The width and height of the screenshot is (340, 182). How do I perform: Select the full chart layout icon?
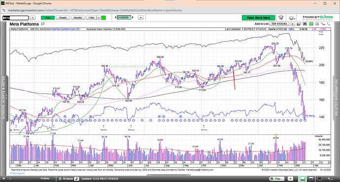pos(320,179)
